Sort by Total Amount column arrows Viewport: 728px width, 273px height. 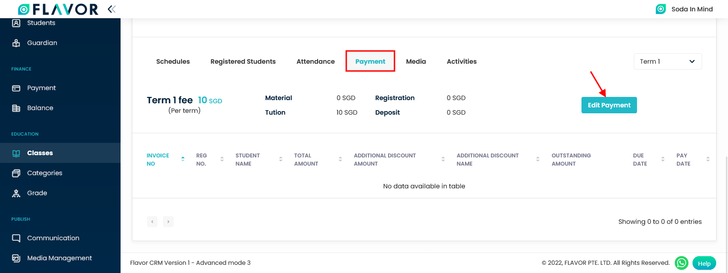coord(340,159)
